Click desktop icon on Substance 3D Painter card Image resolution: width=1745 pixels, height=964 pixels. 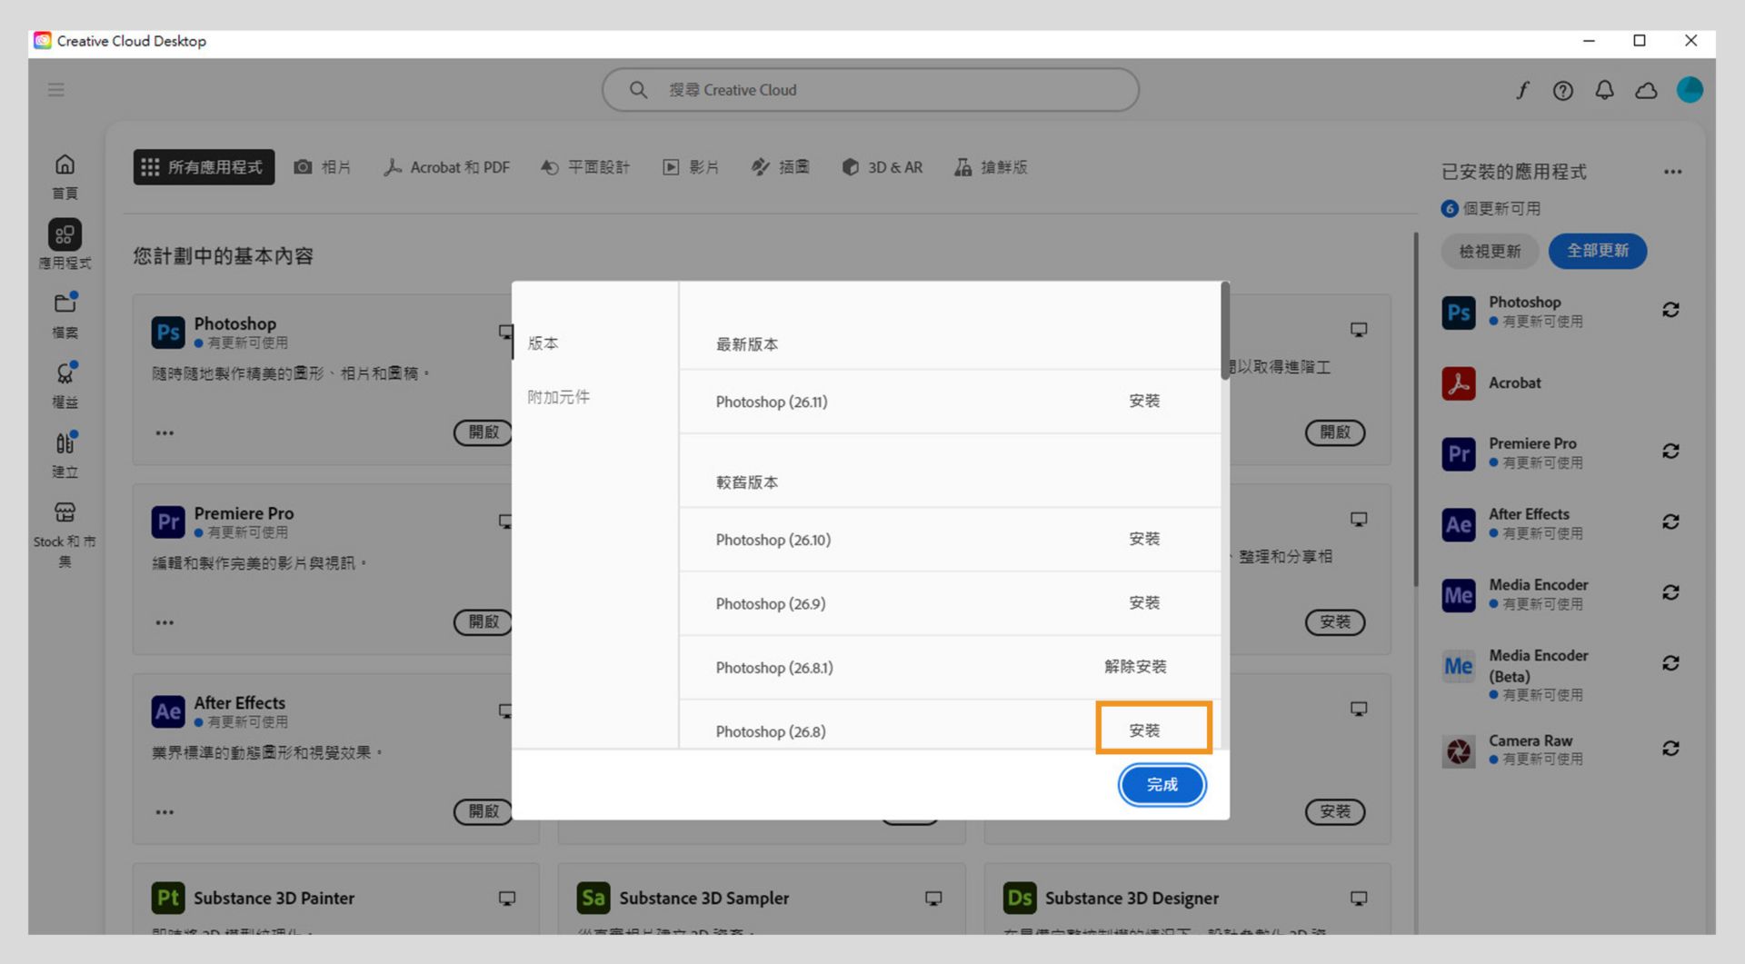[507, 899]
